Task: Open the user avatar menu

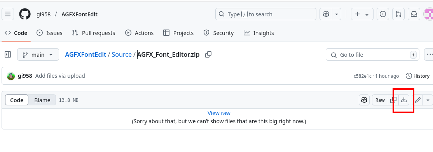Action: 429,14
